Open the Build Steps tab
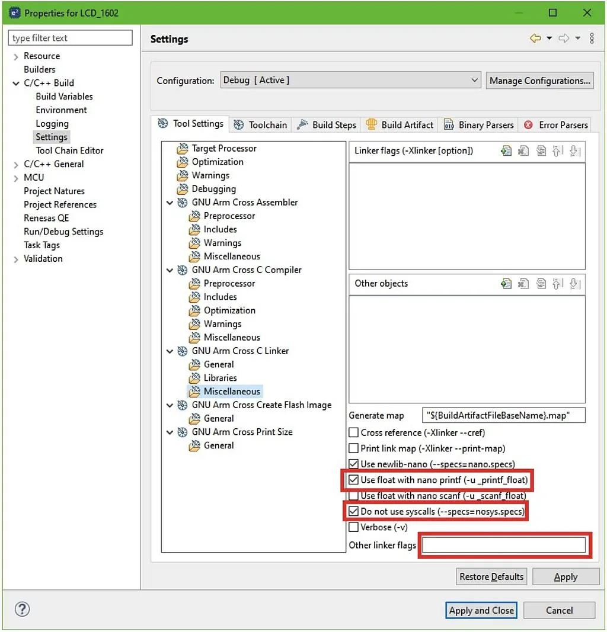Screen dimensions: 607x632 tap(327, 125)
